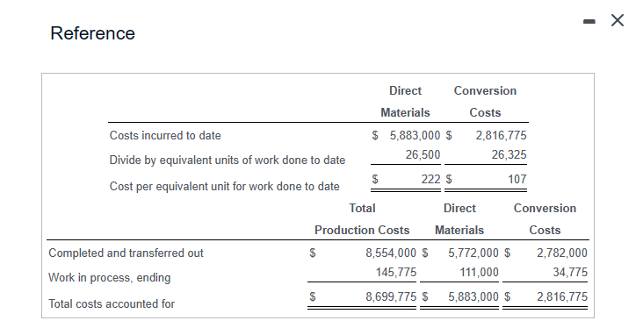636x328 pixels.
Task: Click the Reference heading
Action: (x=92, y=32)
